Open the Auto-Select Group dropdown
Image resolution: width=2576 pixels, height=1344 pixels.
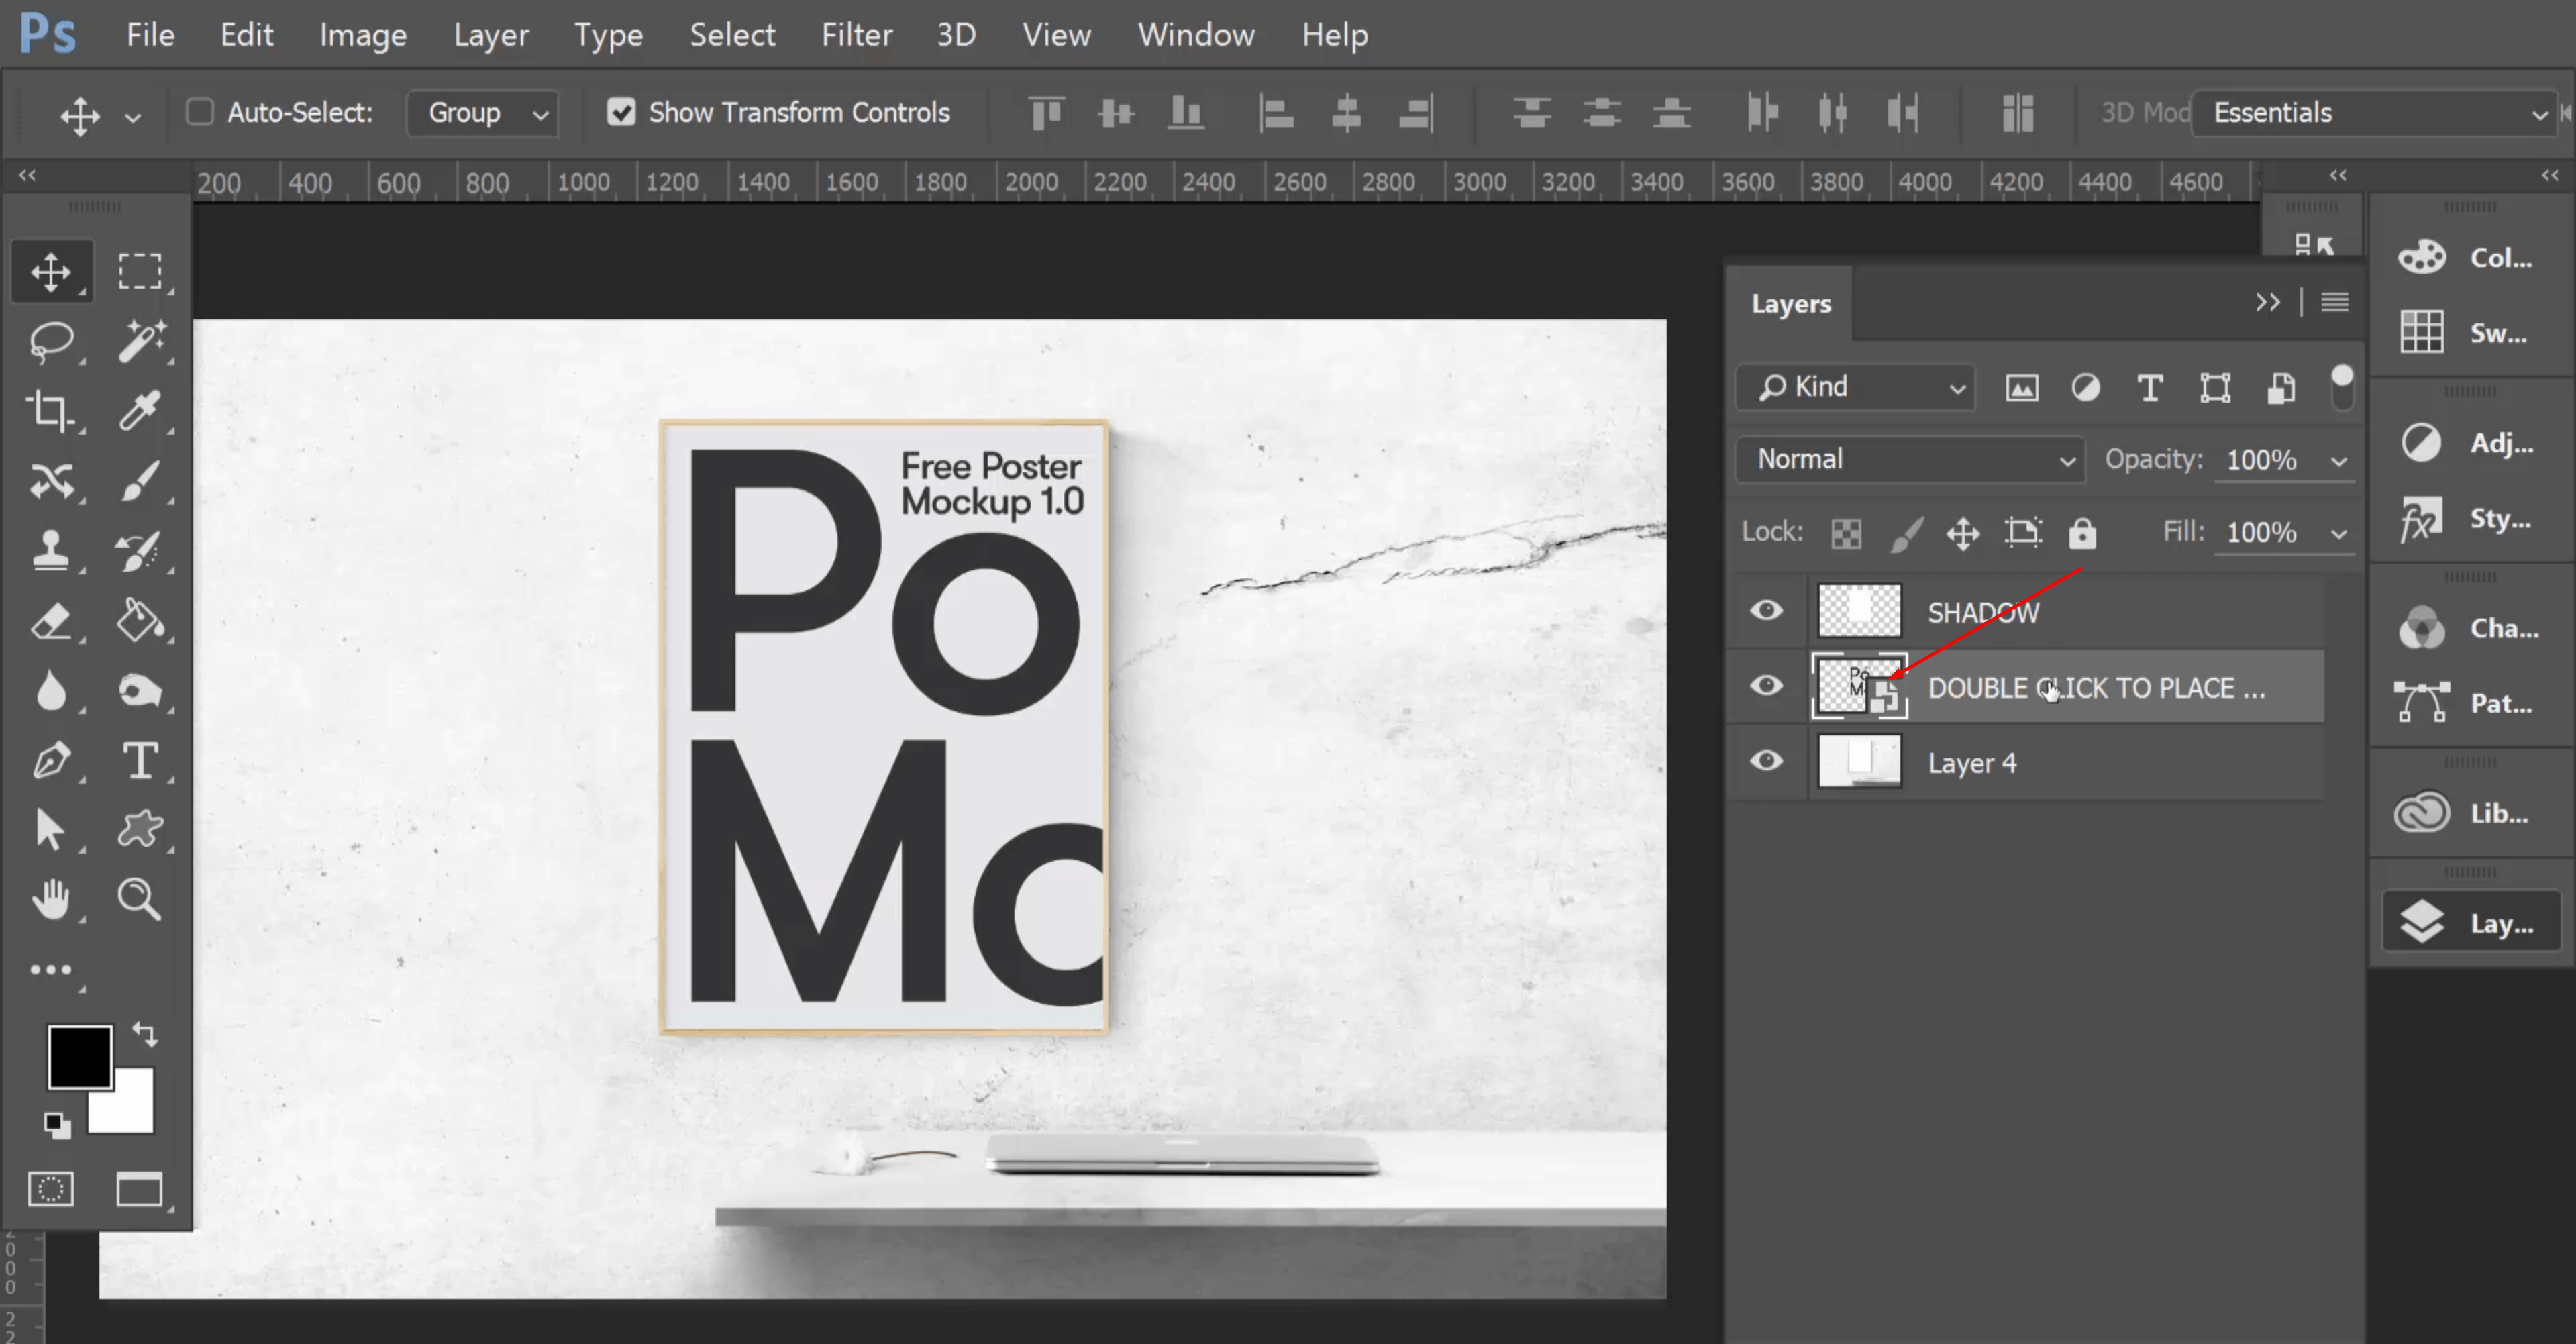(x=482, y=113)
